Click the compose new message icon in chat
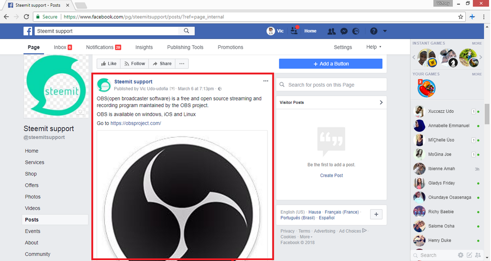Screen dimensions: 491x261 [469, 255]
